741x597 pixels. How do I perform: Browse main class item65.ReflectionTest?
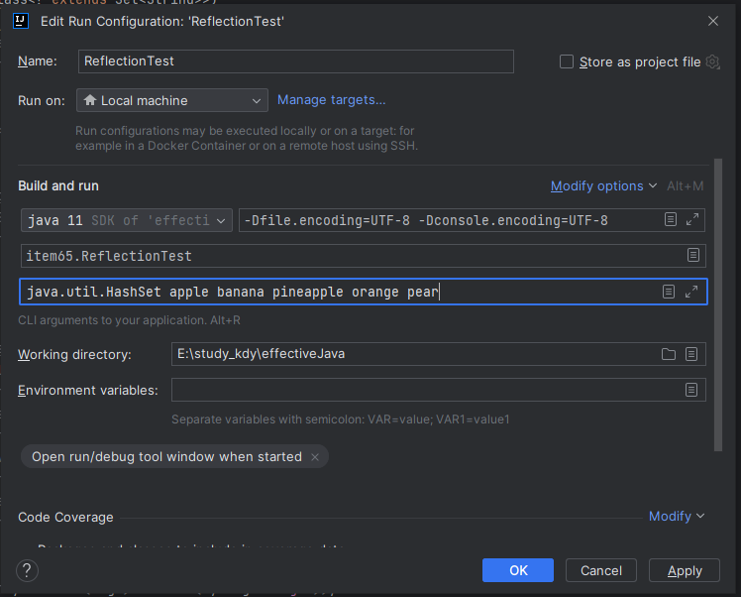[693, 256]
